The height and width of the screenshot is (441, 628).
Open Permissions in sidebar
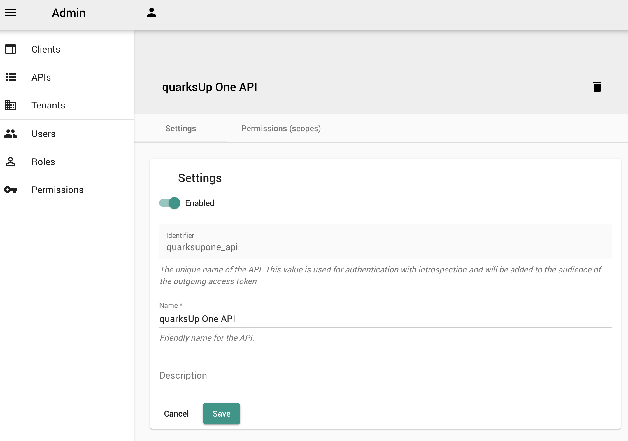click(x=67, y=190)
